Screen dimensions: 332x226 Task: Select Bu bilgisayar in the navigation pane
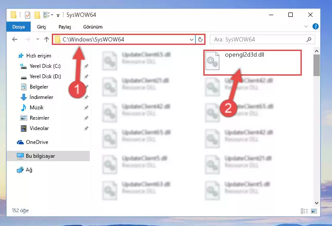48,156
